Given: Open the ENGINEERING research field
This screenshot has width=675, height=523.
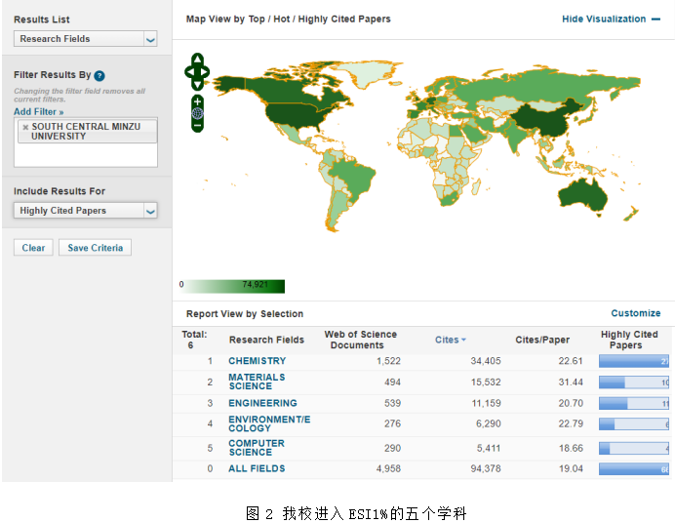Looking at the screenshot, I should 262,403.
